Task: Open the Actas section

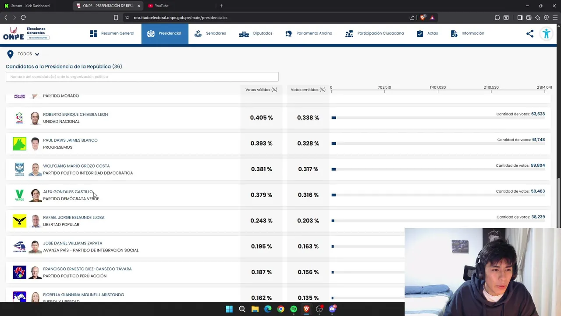Action: (x=427, y=33)
